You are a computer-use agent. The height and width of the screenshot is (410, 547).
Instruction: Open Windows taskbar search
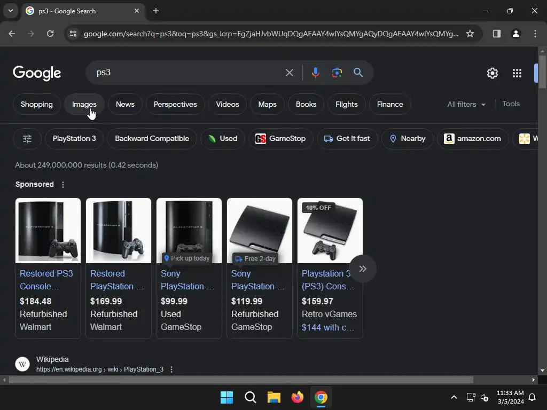251,397
